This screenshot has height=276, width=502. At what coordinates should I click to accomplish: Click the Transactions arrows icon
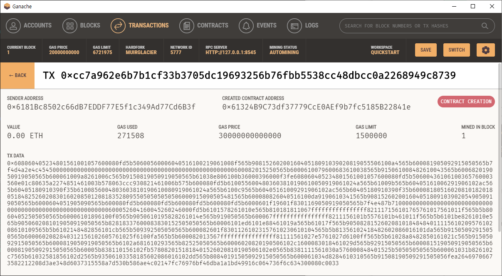click(118, 26)
